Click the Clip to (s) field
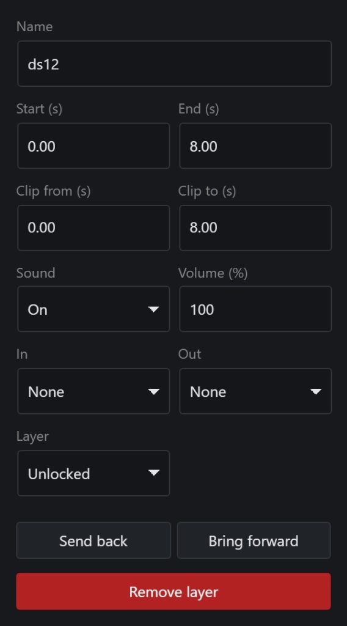347x626 pixels. point(255,228)
